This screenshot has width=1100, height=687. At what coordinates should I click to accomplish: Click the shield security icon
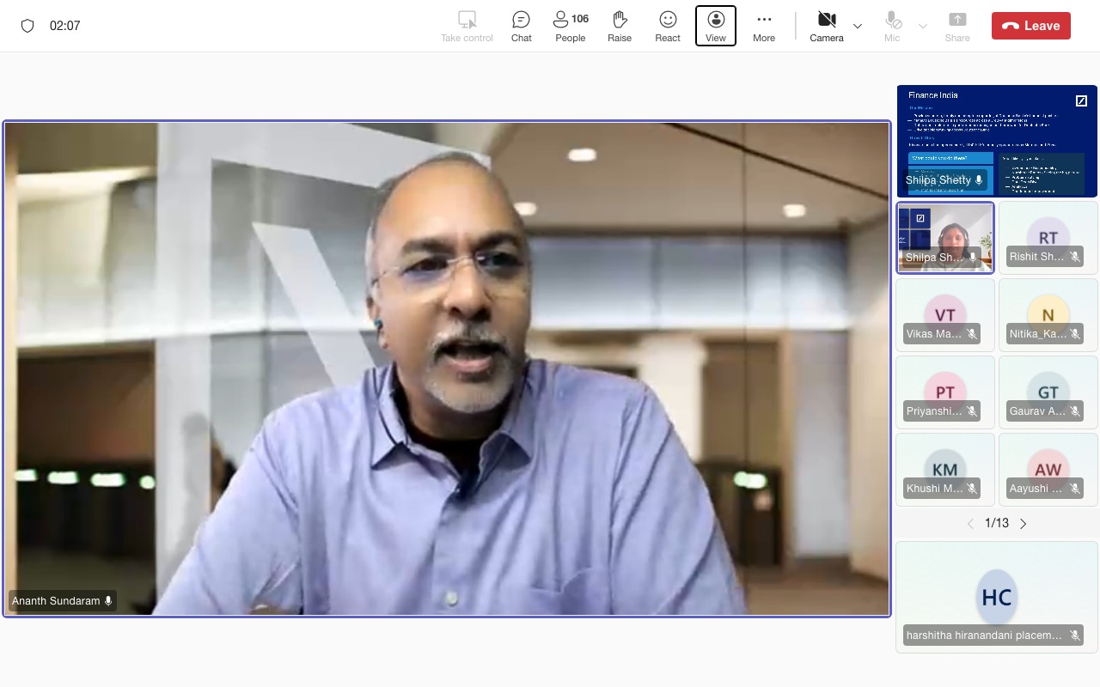click(27, 26)
